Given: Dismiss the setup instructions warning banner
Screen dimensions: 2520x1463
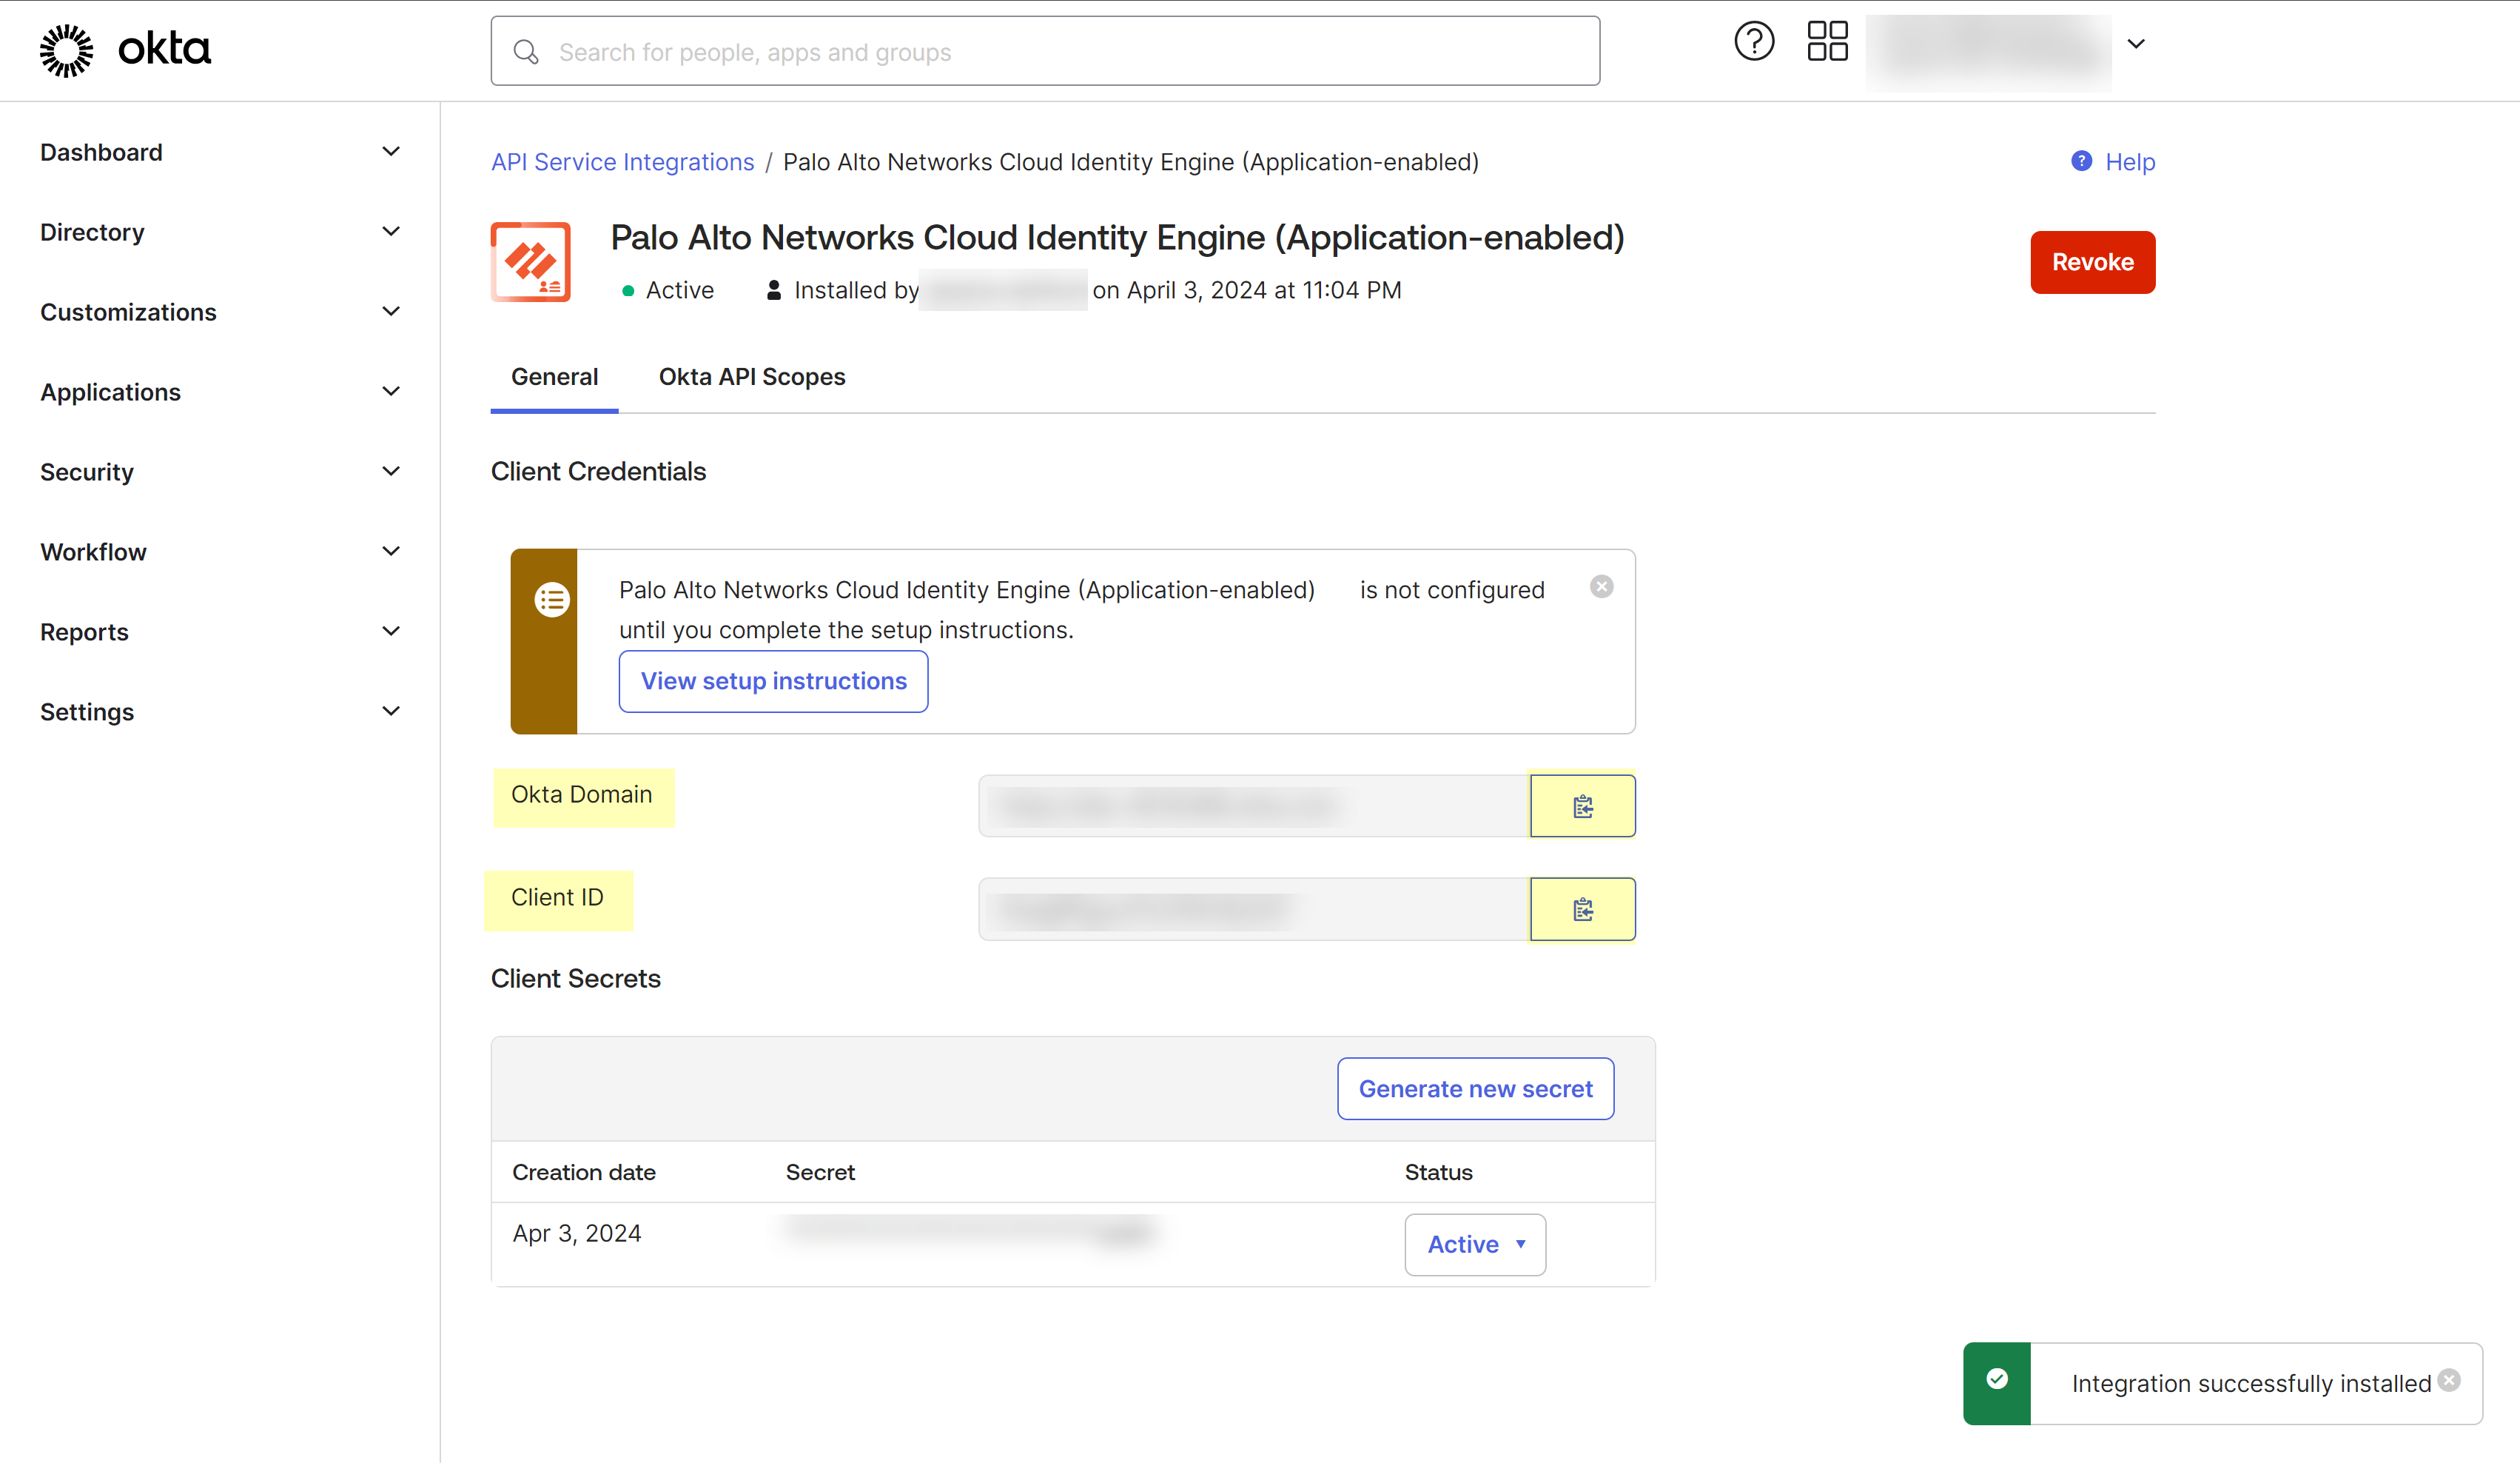Looking at the screenshot, I should click(1602, 586).
